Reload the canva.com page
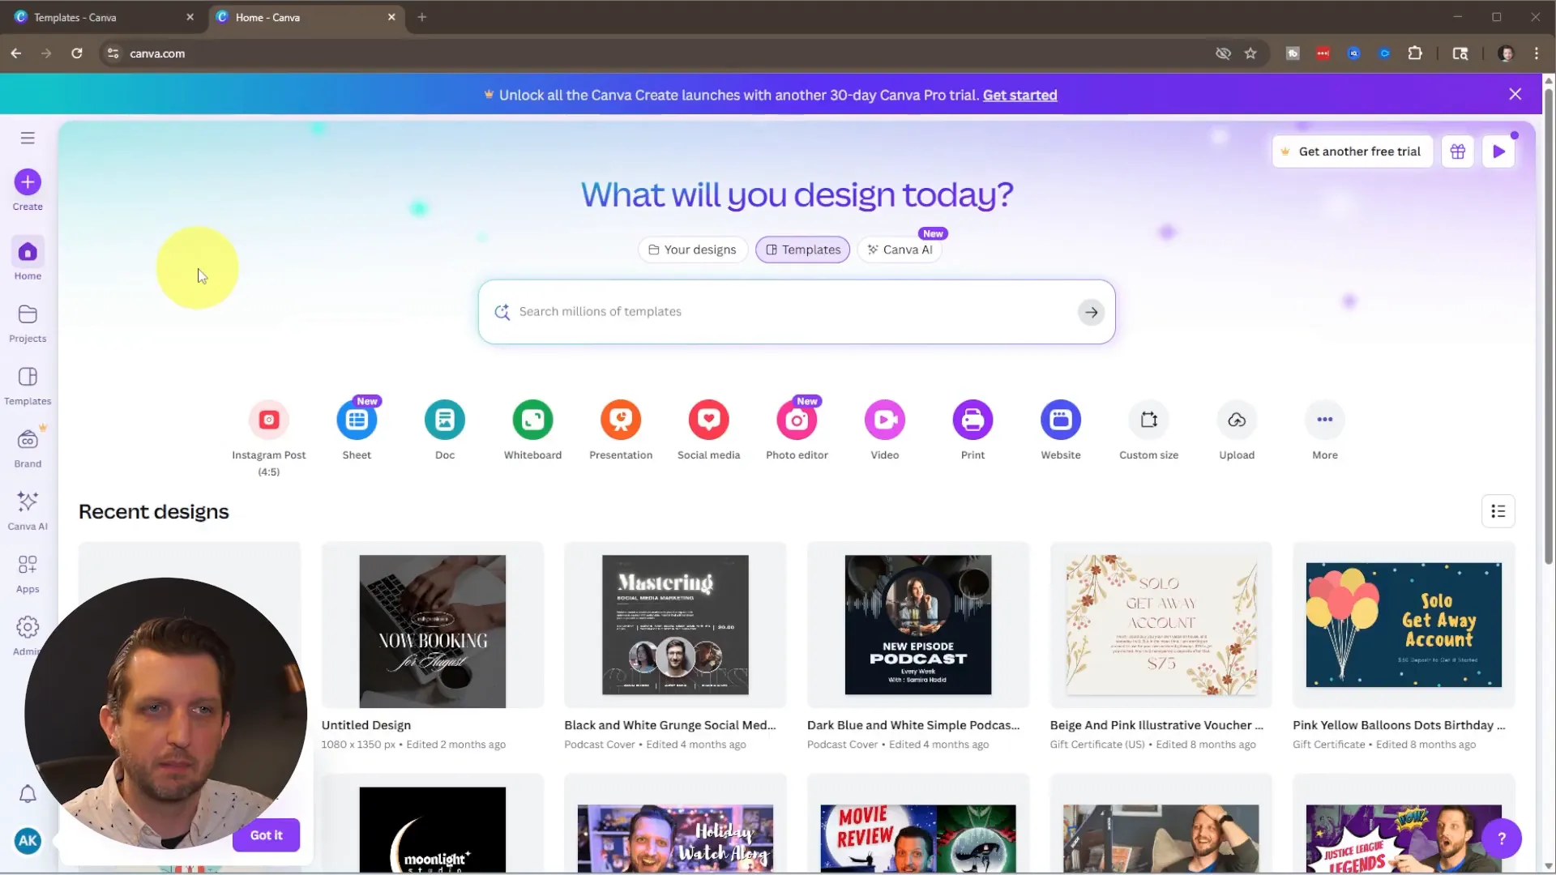Viewport: 1556px width, 875px height. pyautogui.click(x=76, y=53)
